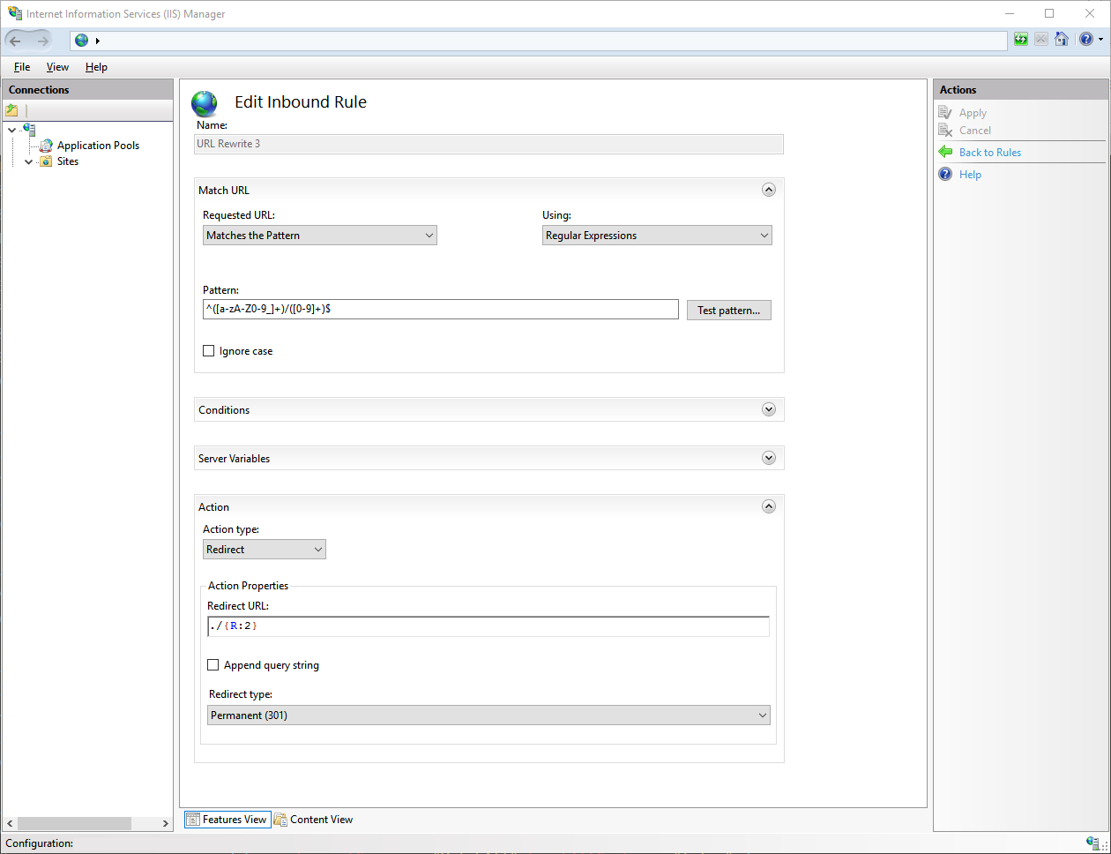Click the Help link in Actions
This screenshot has width=1111, height=854.
(970, 175)
